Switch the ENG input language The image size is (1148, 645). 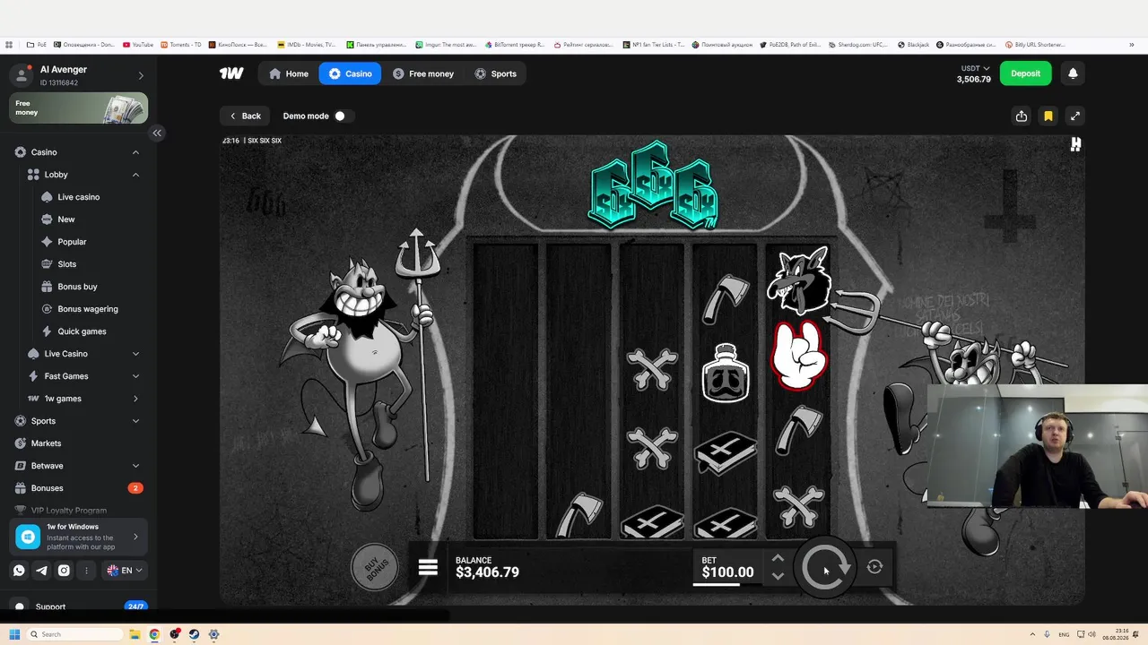click(1064, 634)
